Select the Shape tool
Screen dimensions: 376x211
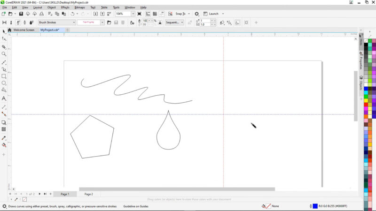coord(4,38)
